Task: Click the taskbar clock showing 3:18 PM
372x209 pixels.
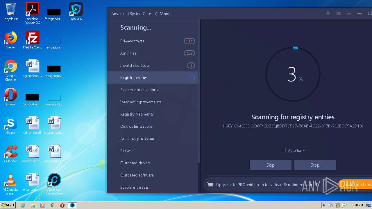Action: click(357, 205)
